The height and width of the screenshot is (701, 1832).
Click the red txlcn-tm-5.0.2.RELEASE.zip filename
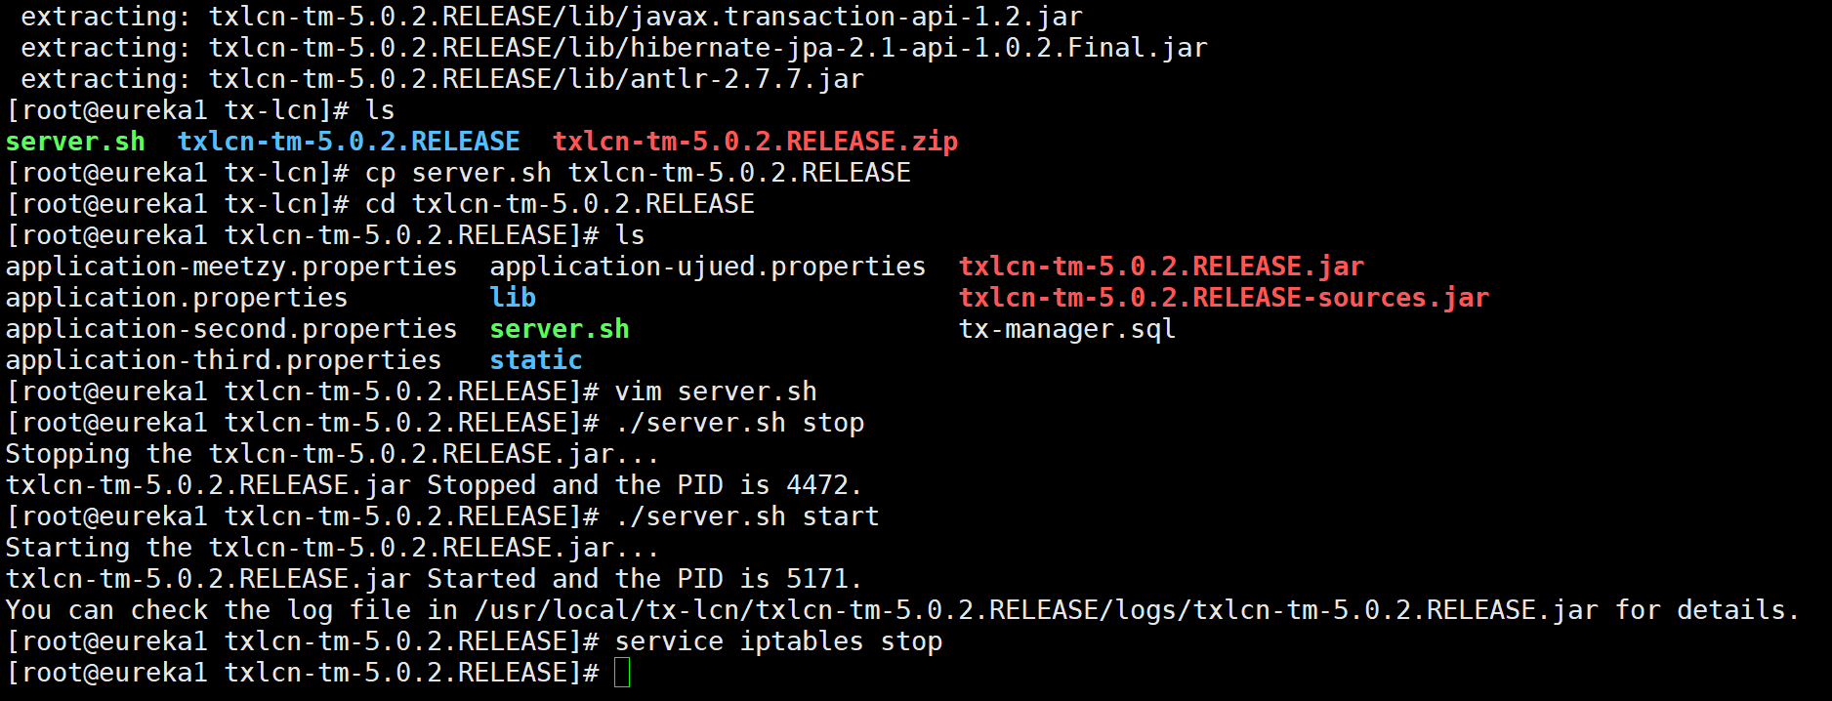coord(756,142)
